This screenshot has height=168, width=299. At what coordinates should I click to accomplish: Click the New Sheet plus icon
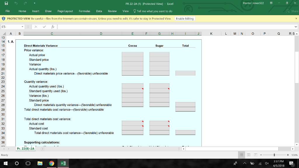tap(43, 149)
